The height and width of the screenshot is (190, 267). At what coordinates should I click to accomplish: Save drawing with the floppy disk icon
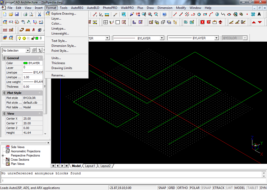(x=17, y=14)
